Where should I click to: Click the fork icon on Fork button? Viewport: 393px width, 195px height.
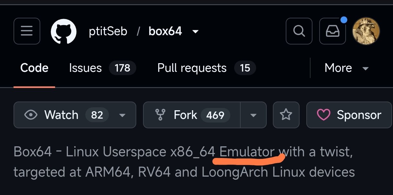pos(160,115)
